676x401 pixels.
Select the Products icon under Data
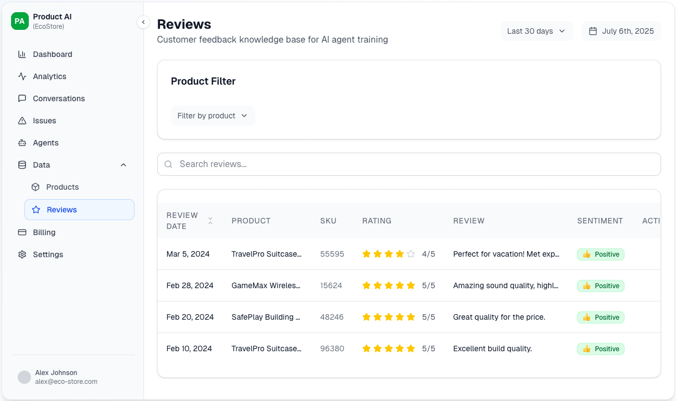(x=37, y=187)
